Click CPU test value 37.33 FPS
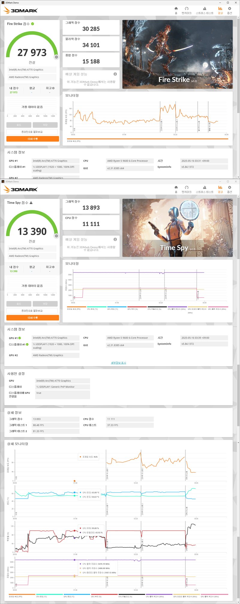This screenshot has width=240, height=604. pos(130,425)
